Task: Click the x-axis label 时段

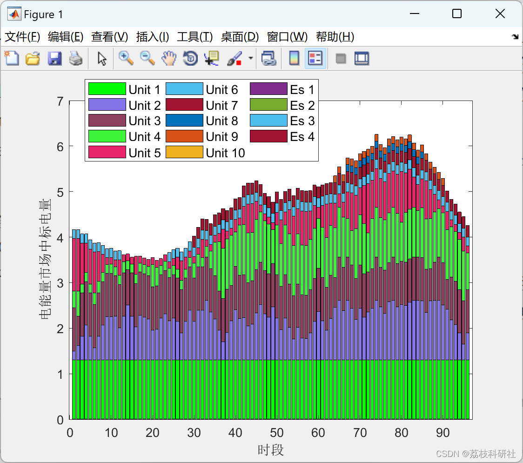Action: [270, 450]
